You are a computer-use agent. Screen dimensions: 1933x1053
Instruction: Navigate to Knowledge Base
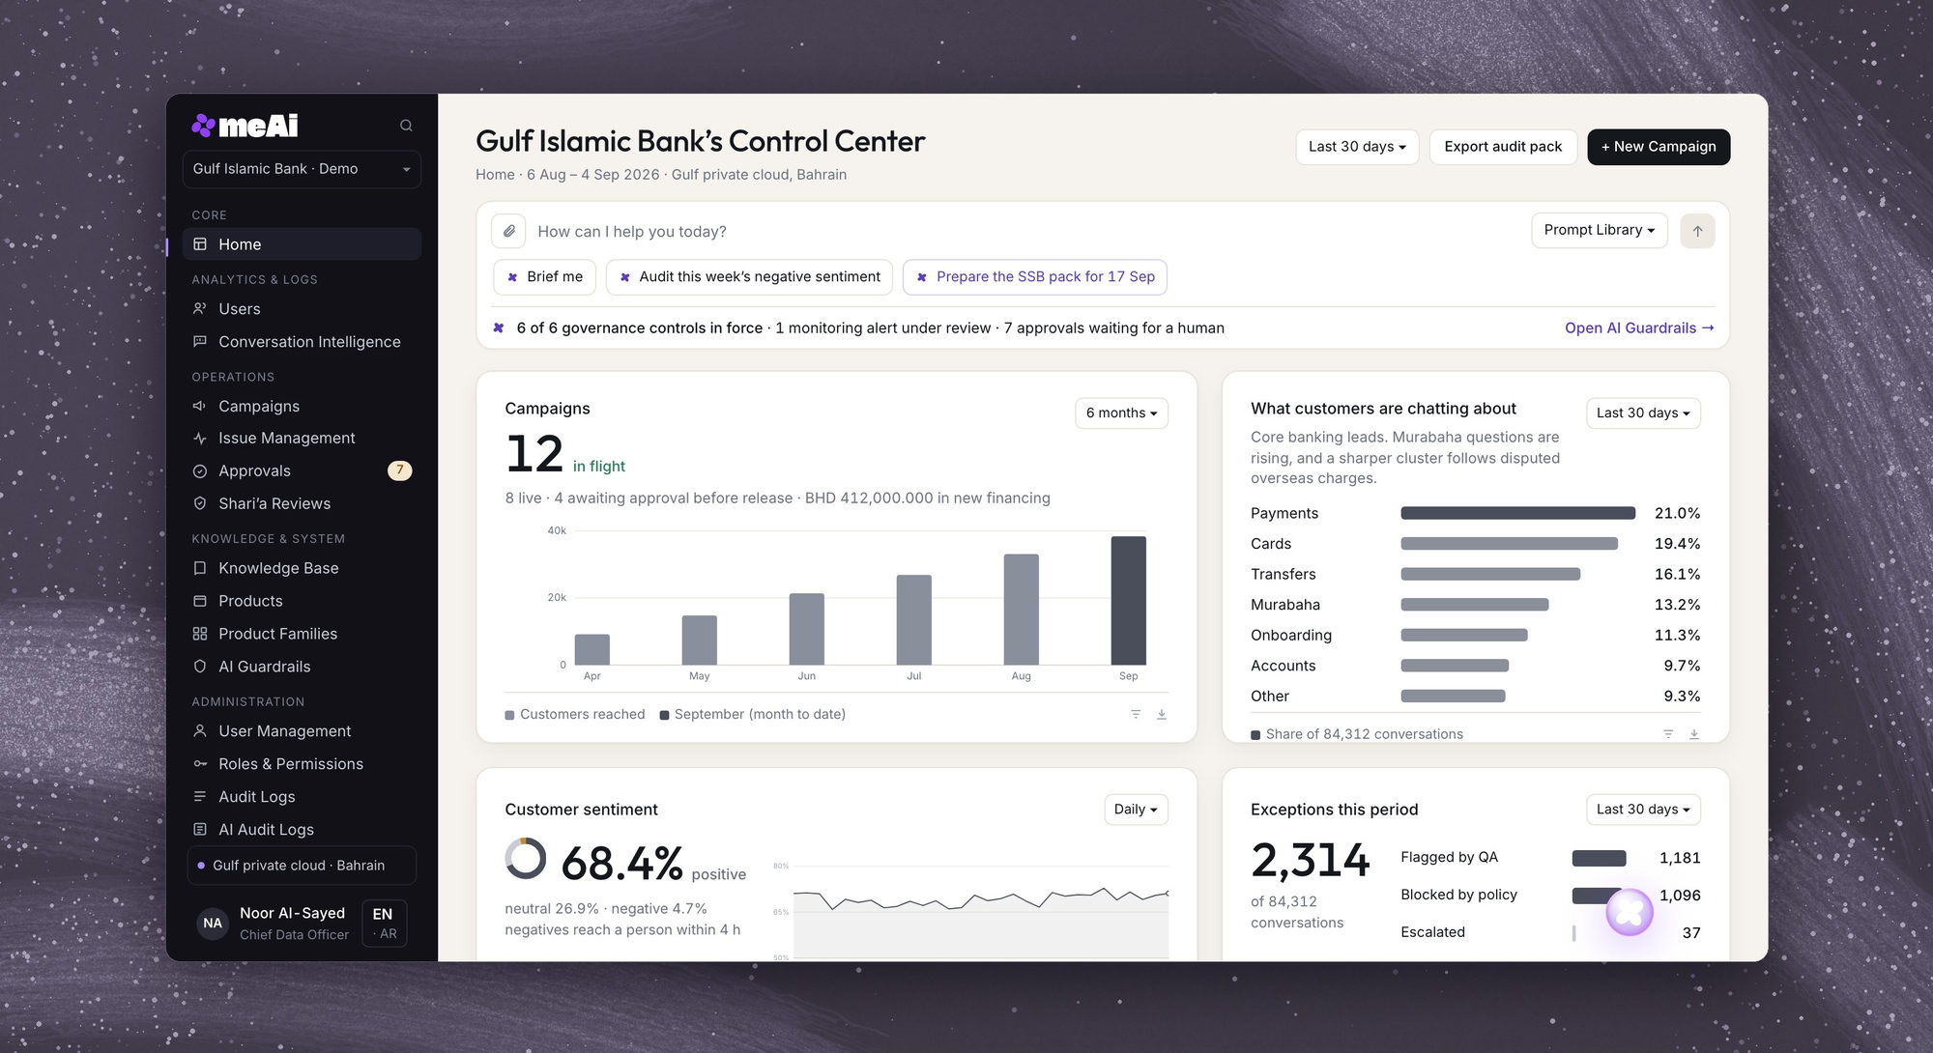[302, 568]
